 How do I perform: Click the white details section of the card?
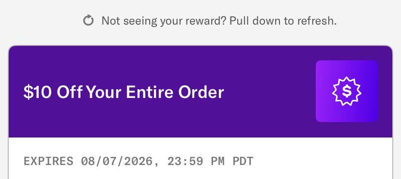(200, 158)
